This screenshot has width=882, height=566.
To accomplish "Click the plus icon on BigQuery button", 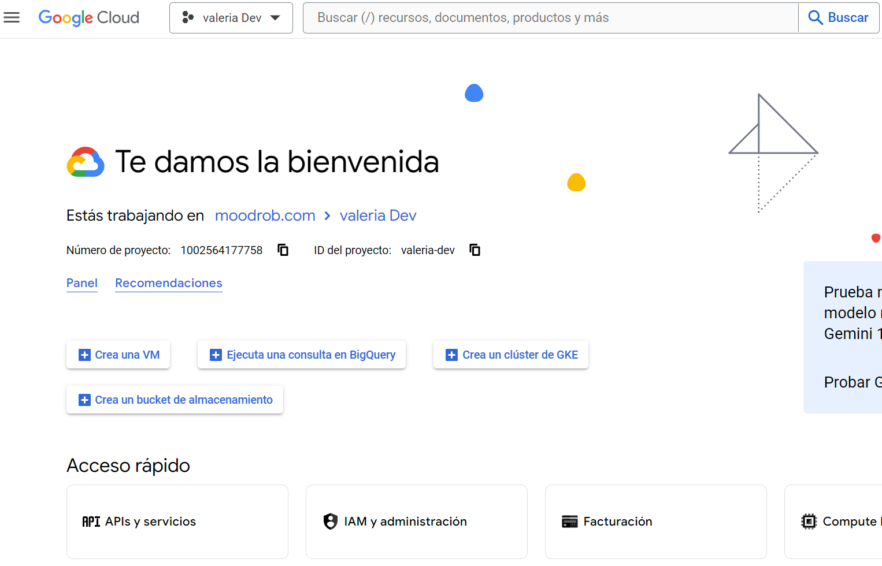I will click(x=216, y=355).
